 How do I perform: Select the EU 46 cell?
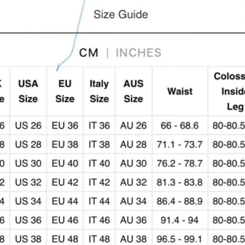(65, 220)
